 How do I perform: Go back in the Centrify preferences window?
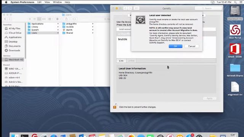(125, 8)
